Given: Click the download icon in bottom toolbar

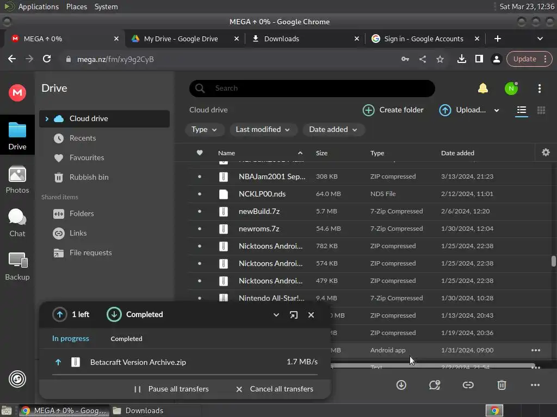Looking at the screenshot, I should [x=401, y=385].
